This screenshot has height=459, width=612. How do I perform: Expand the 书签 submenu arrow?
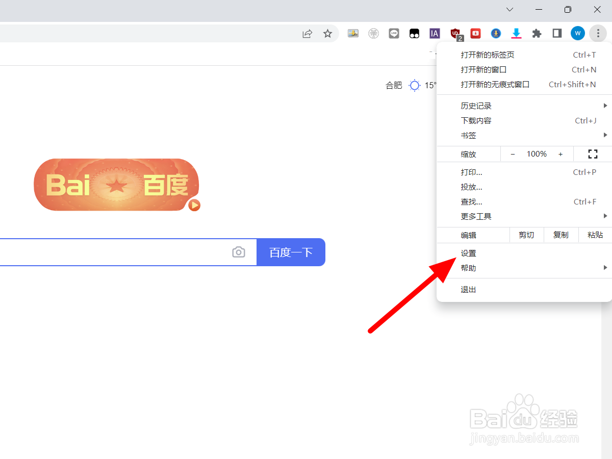tap(605, 135)
